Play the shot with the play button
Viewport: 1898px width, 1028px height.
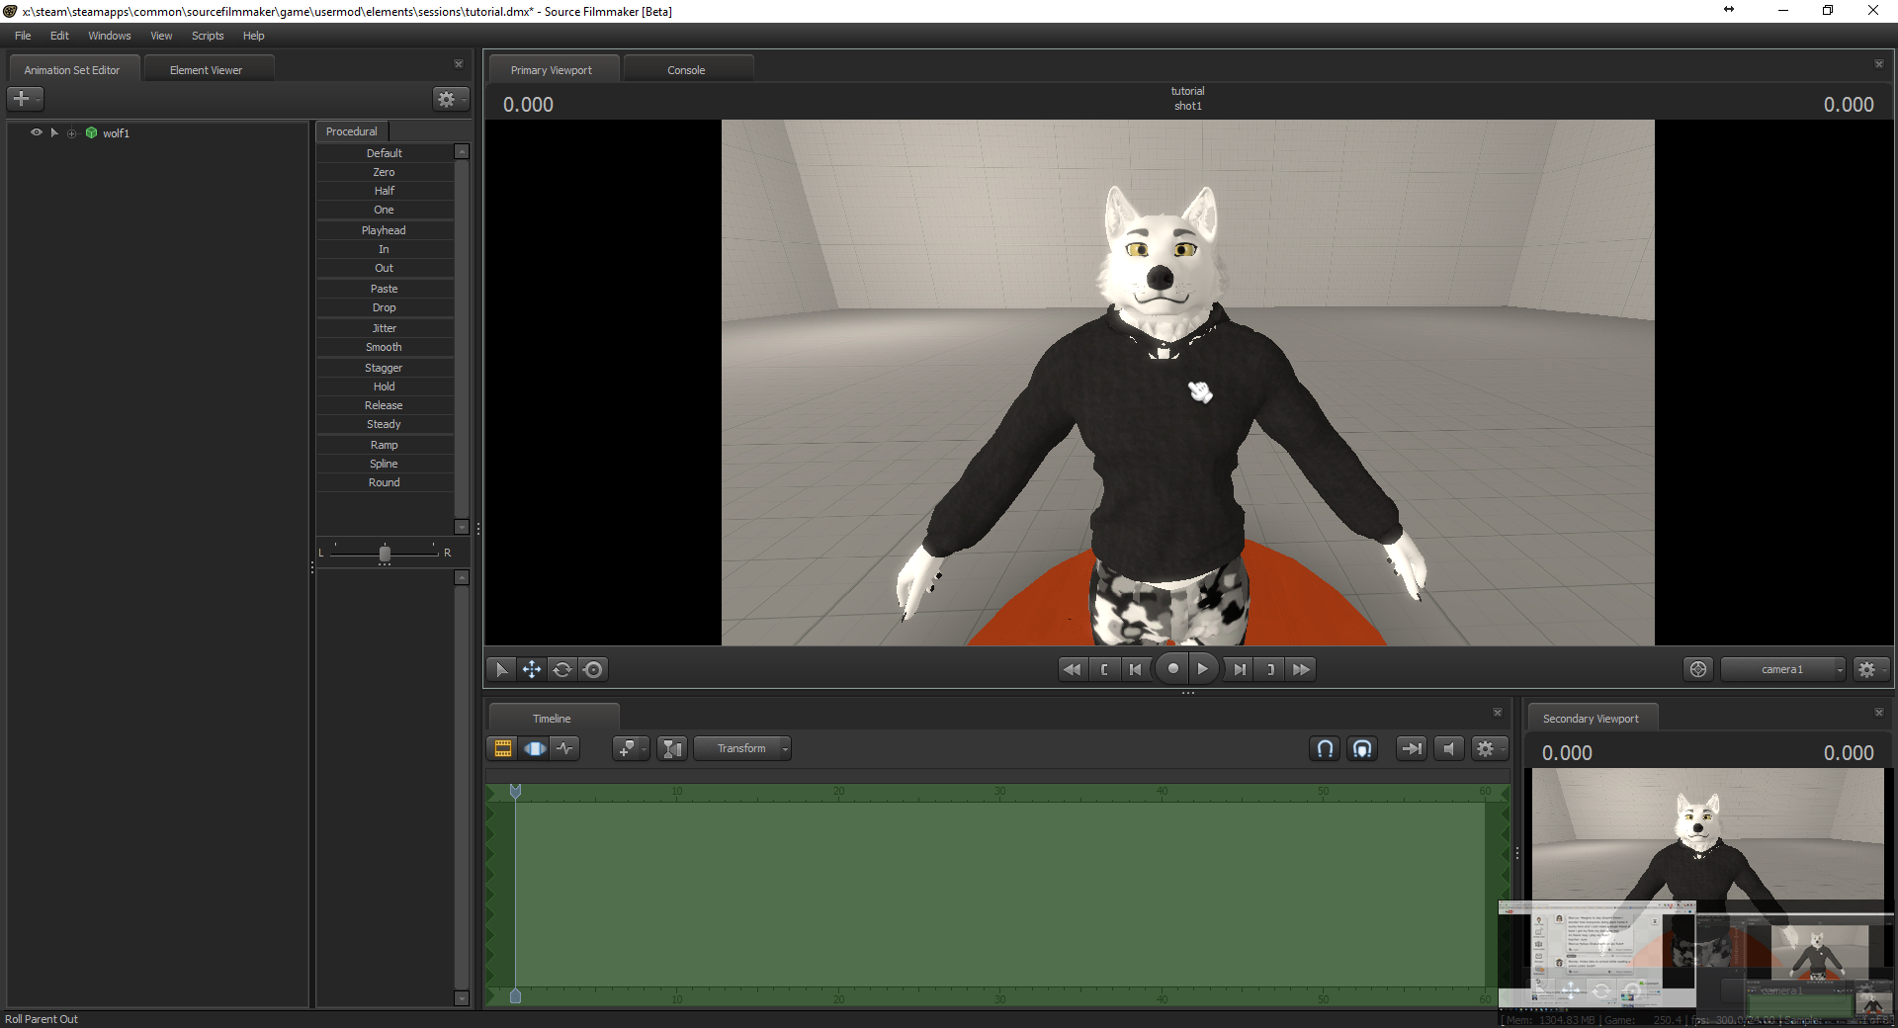click(x=1203, y=669)
